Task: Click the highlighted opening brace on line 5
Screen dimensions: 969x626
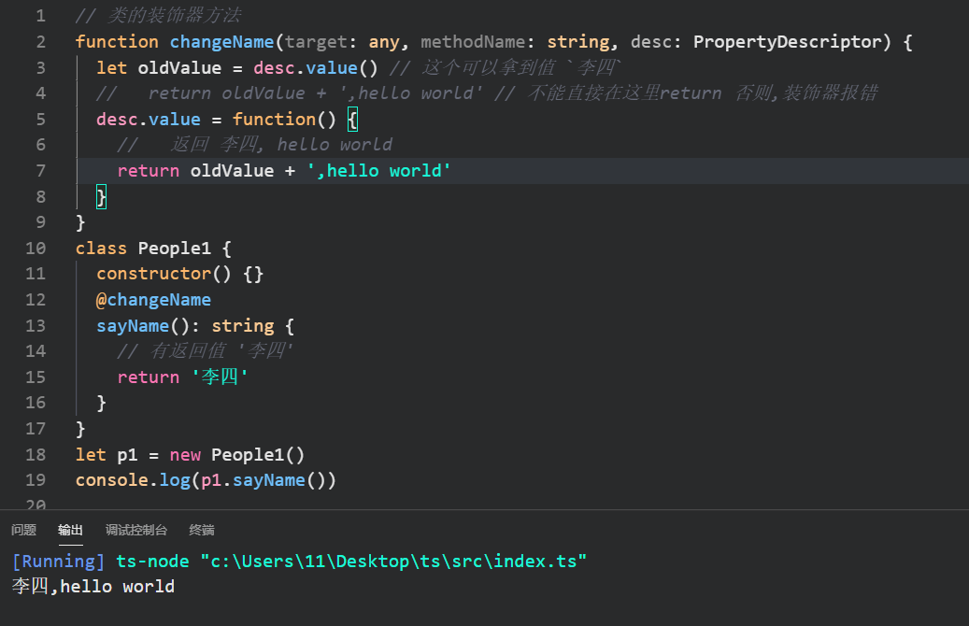Action: pyautogui.click(x=352, y=120)
